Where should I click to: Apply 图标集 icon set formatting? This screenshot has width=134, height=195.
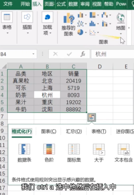point(74,153)
